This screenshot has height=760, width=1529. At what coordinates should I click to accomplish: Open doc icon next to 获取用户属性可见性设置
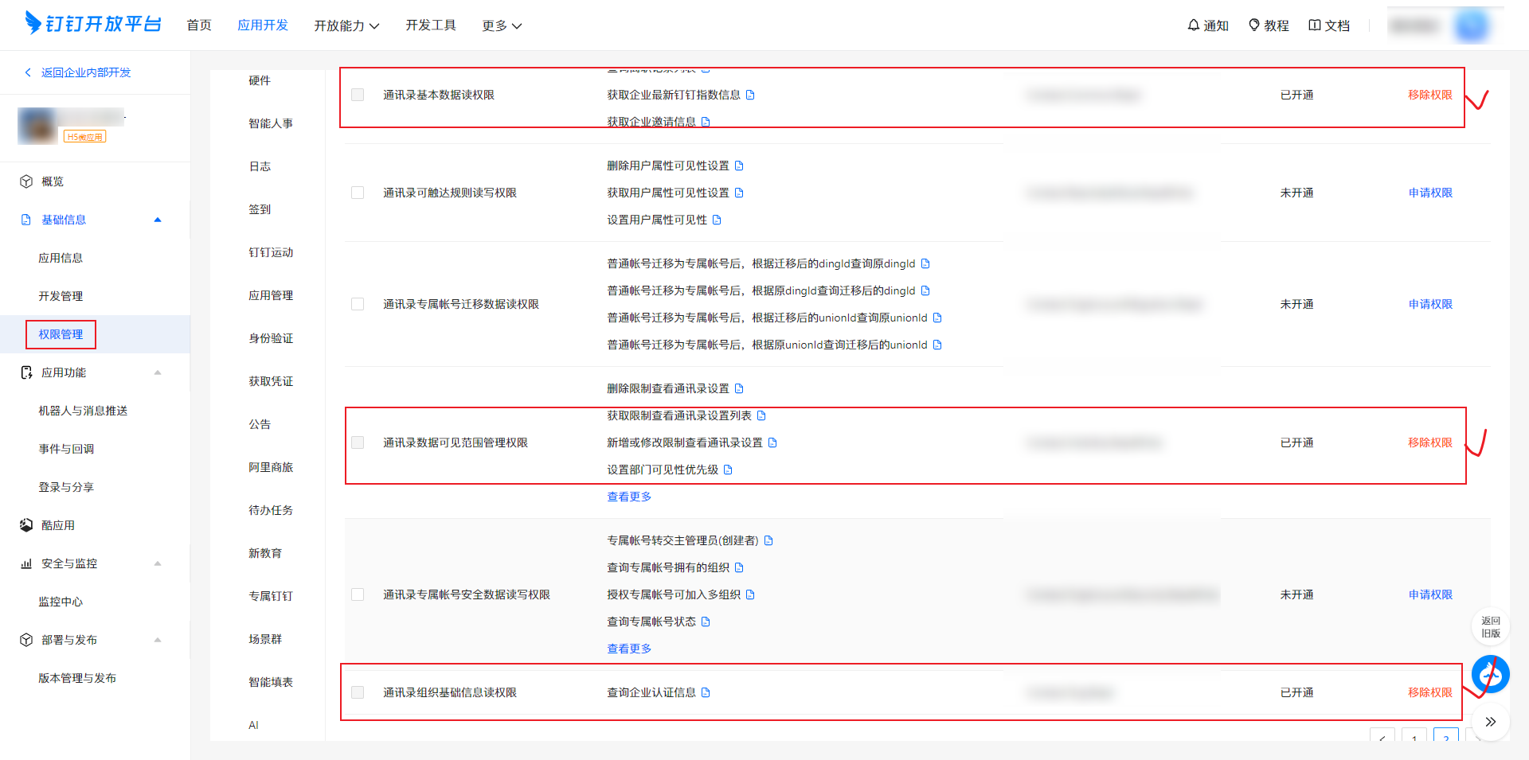pyautogui.click(x=739, y=193)
